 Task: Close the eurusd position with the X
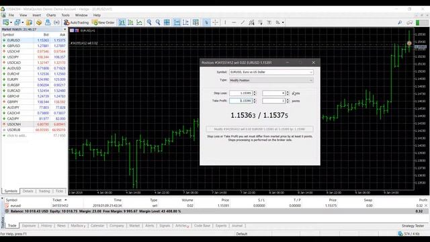pyautogui.click(x=426, y=206)
